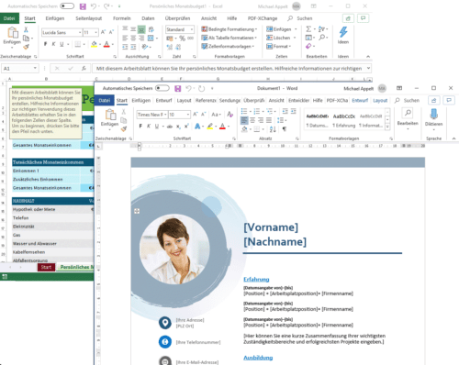
Task: Open Bedingte Formatierung in Excel
Action: [229, 29]
